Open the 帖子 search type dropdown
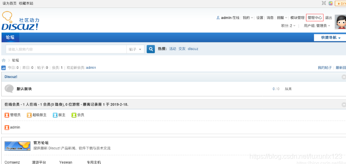Viewport: 346px width, 164px height. pyautogui.click(x=135, y=49)
